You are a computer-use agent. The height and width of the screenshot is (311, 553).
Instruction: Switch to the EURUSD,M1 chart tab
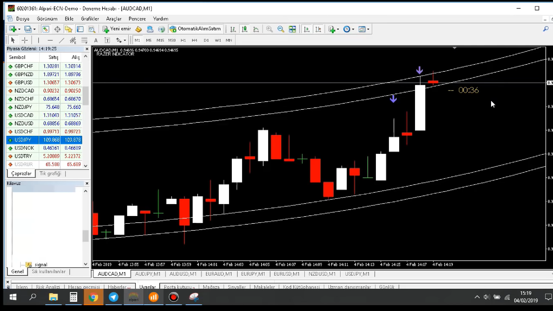pos(287,274)
